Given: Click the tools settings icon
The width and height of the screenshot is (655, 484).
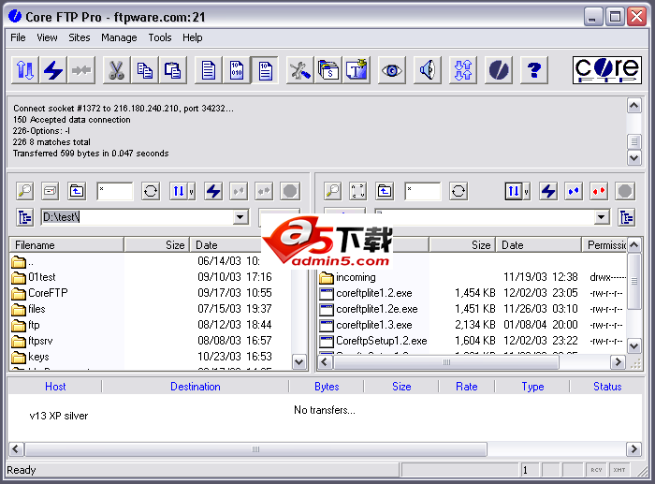Looking at the screenshot, I should pyautogui.click(x=299, y=70).
